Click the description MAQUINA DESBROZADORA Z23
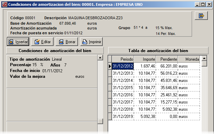214x134 pixels. pyautogui.click(x=95, y=18)
